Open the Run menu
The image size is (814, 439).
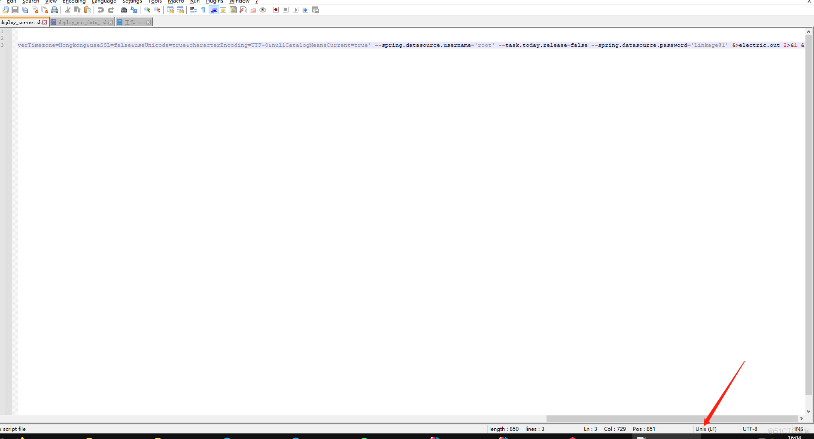coord(195,1)
